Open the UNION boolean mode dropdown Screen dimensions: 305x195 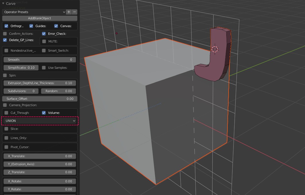point(40,121)
